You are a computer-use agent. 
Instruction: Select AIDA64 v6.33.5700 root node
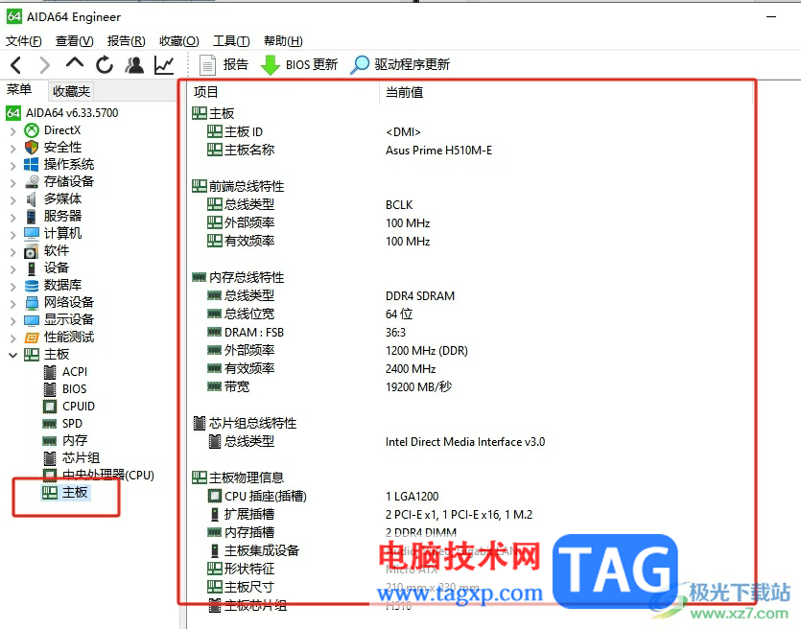tap(62, 113)
